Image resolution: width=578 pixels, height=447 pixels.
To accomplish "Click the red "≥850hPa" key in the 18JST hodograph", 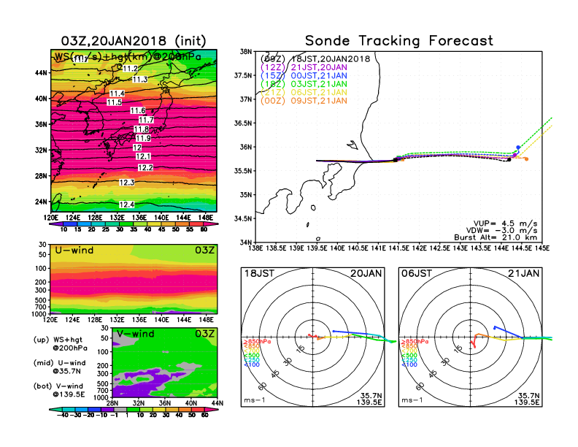I will point(257,342).
